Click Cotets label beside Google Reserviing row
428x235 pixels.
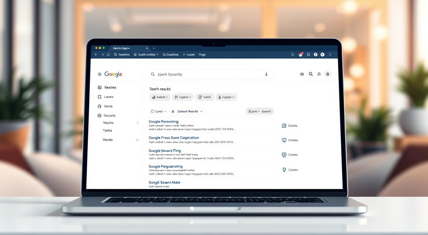click(293, 126)
